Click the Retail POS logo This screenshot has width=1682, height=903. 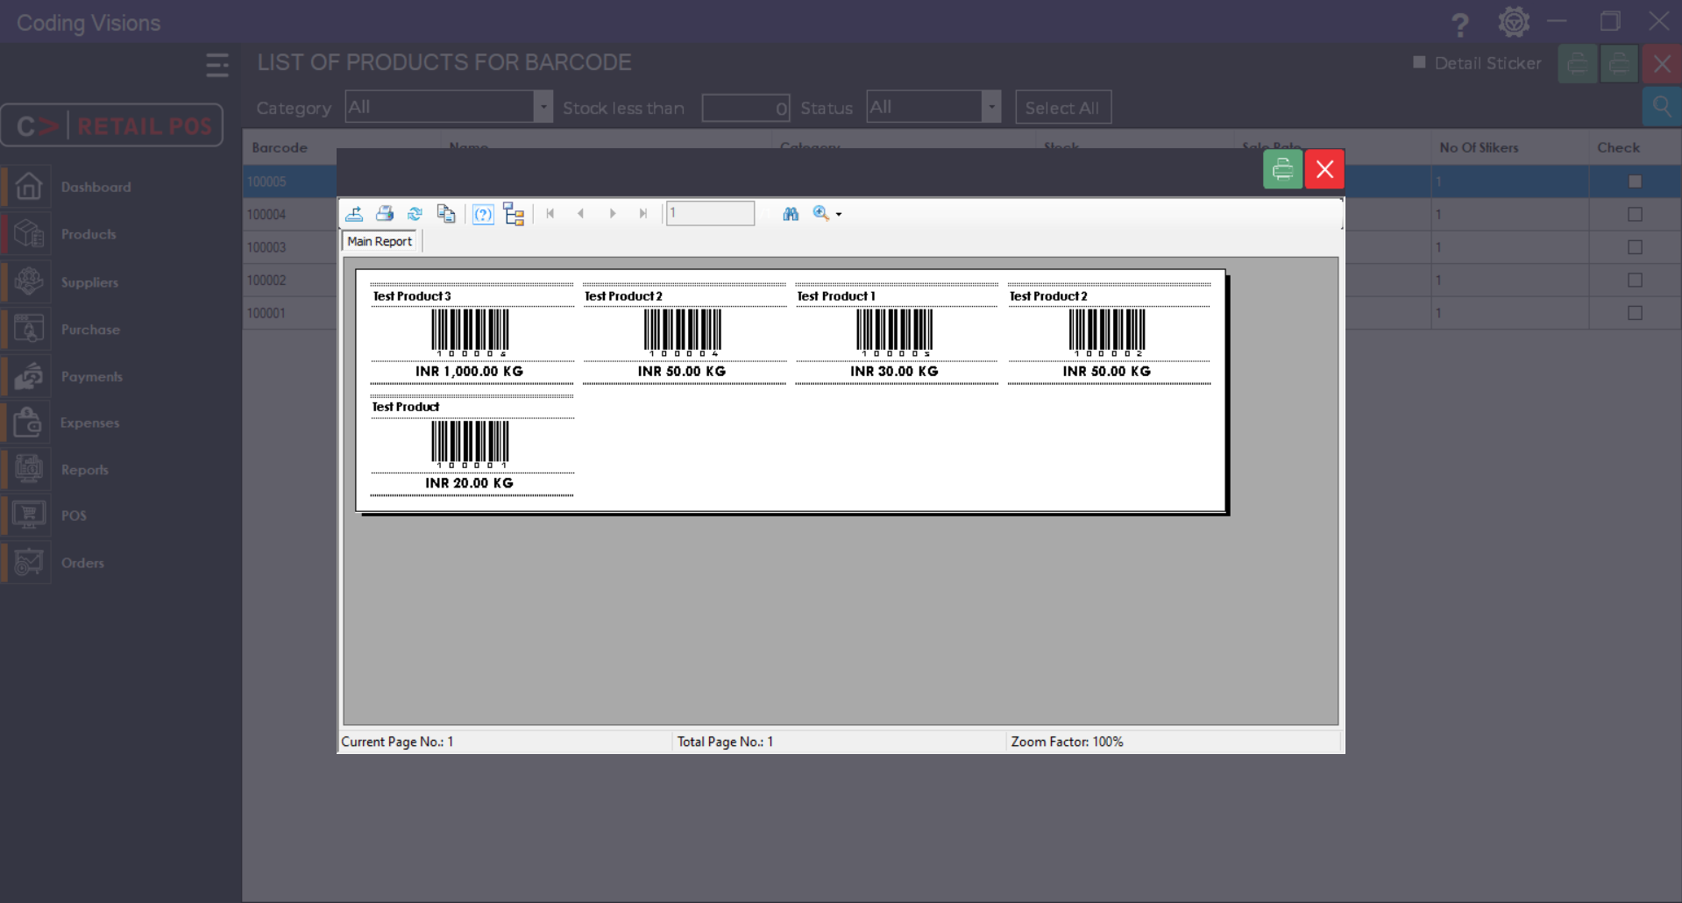[112, 125]
